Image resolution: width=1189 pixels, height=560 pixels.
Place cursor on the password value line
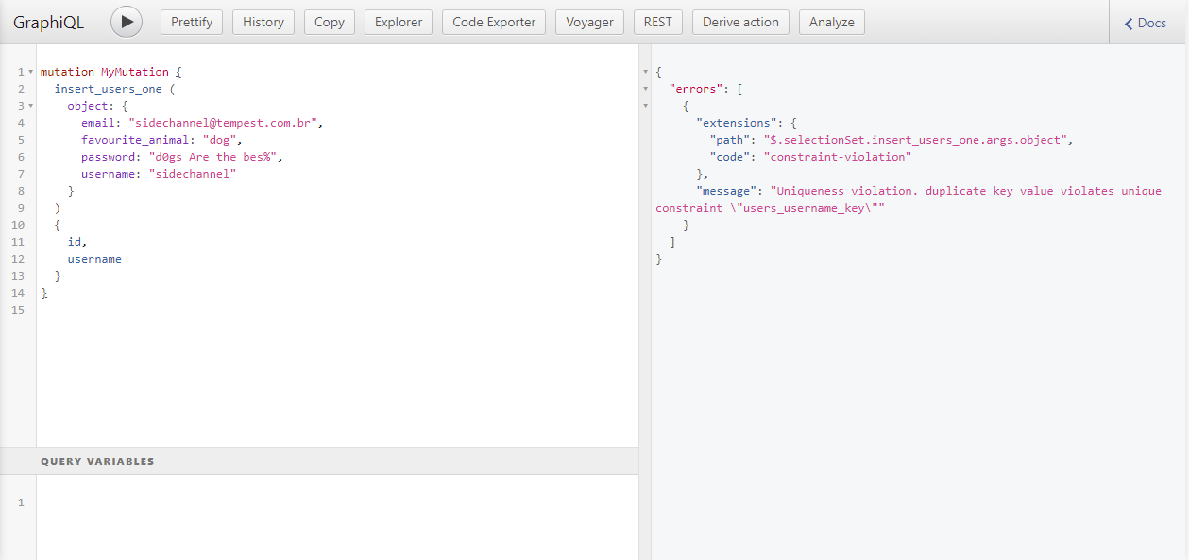215,157
